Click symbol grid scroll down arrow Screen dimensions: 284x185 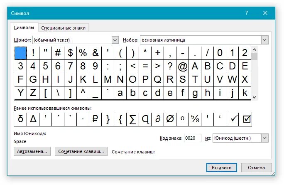tap(254, 97)
